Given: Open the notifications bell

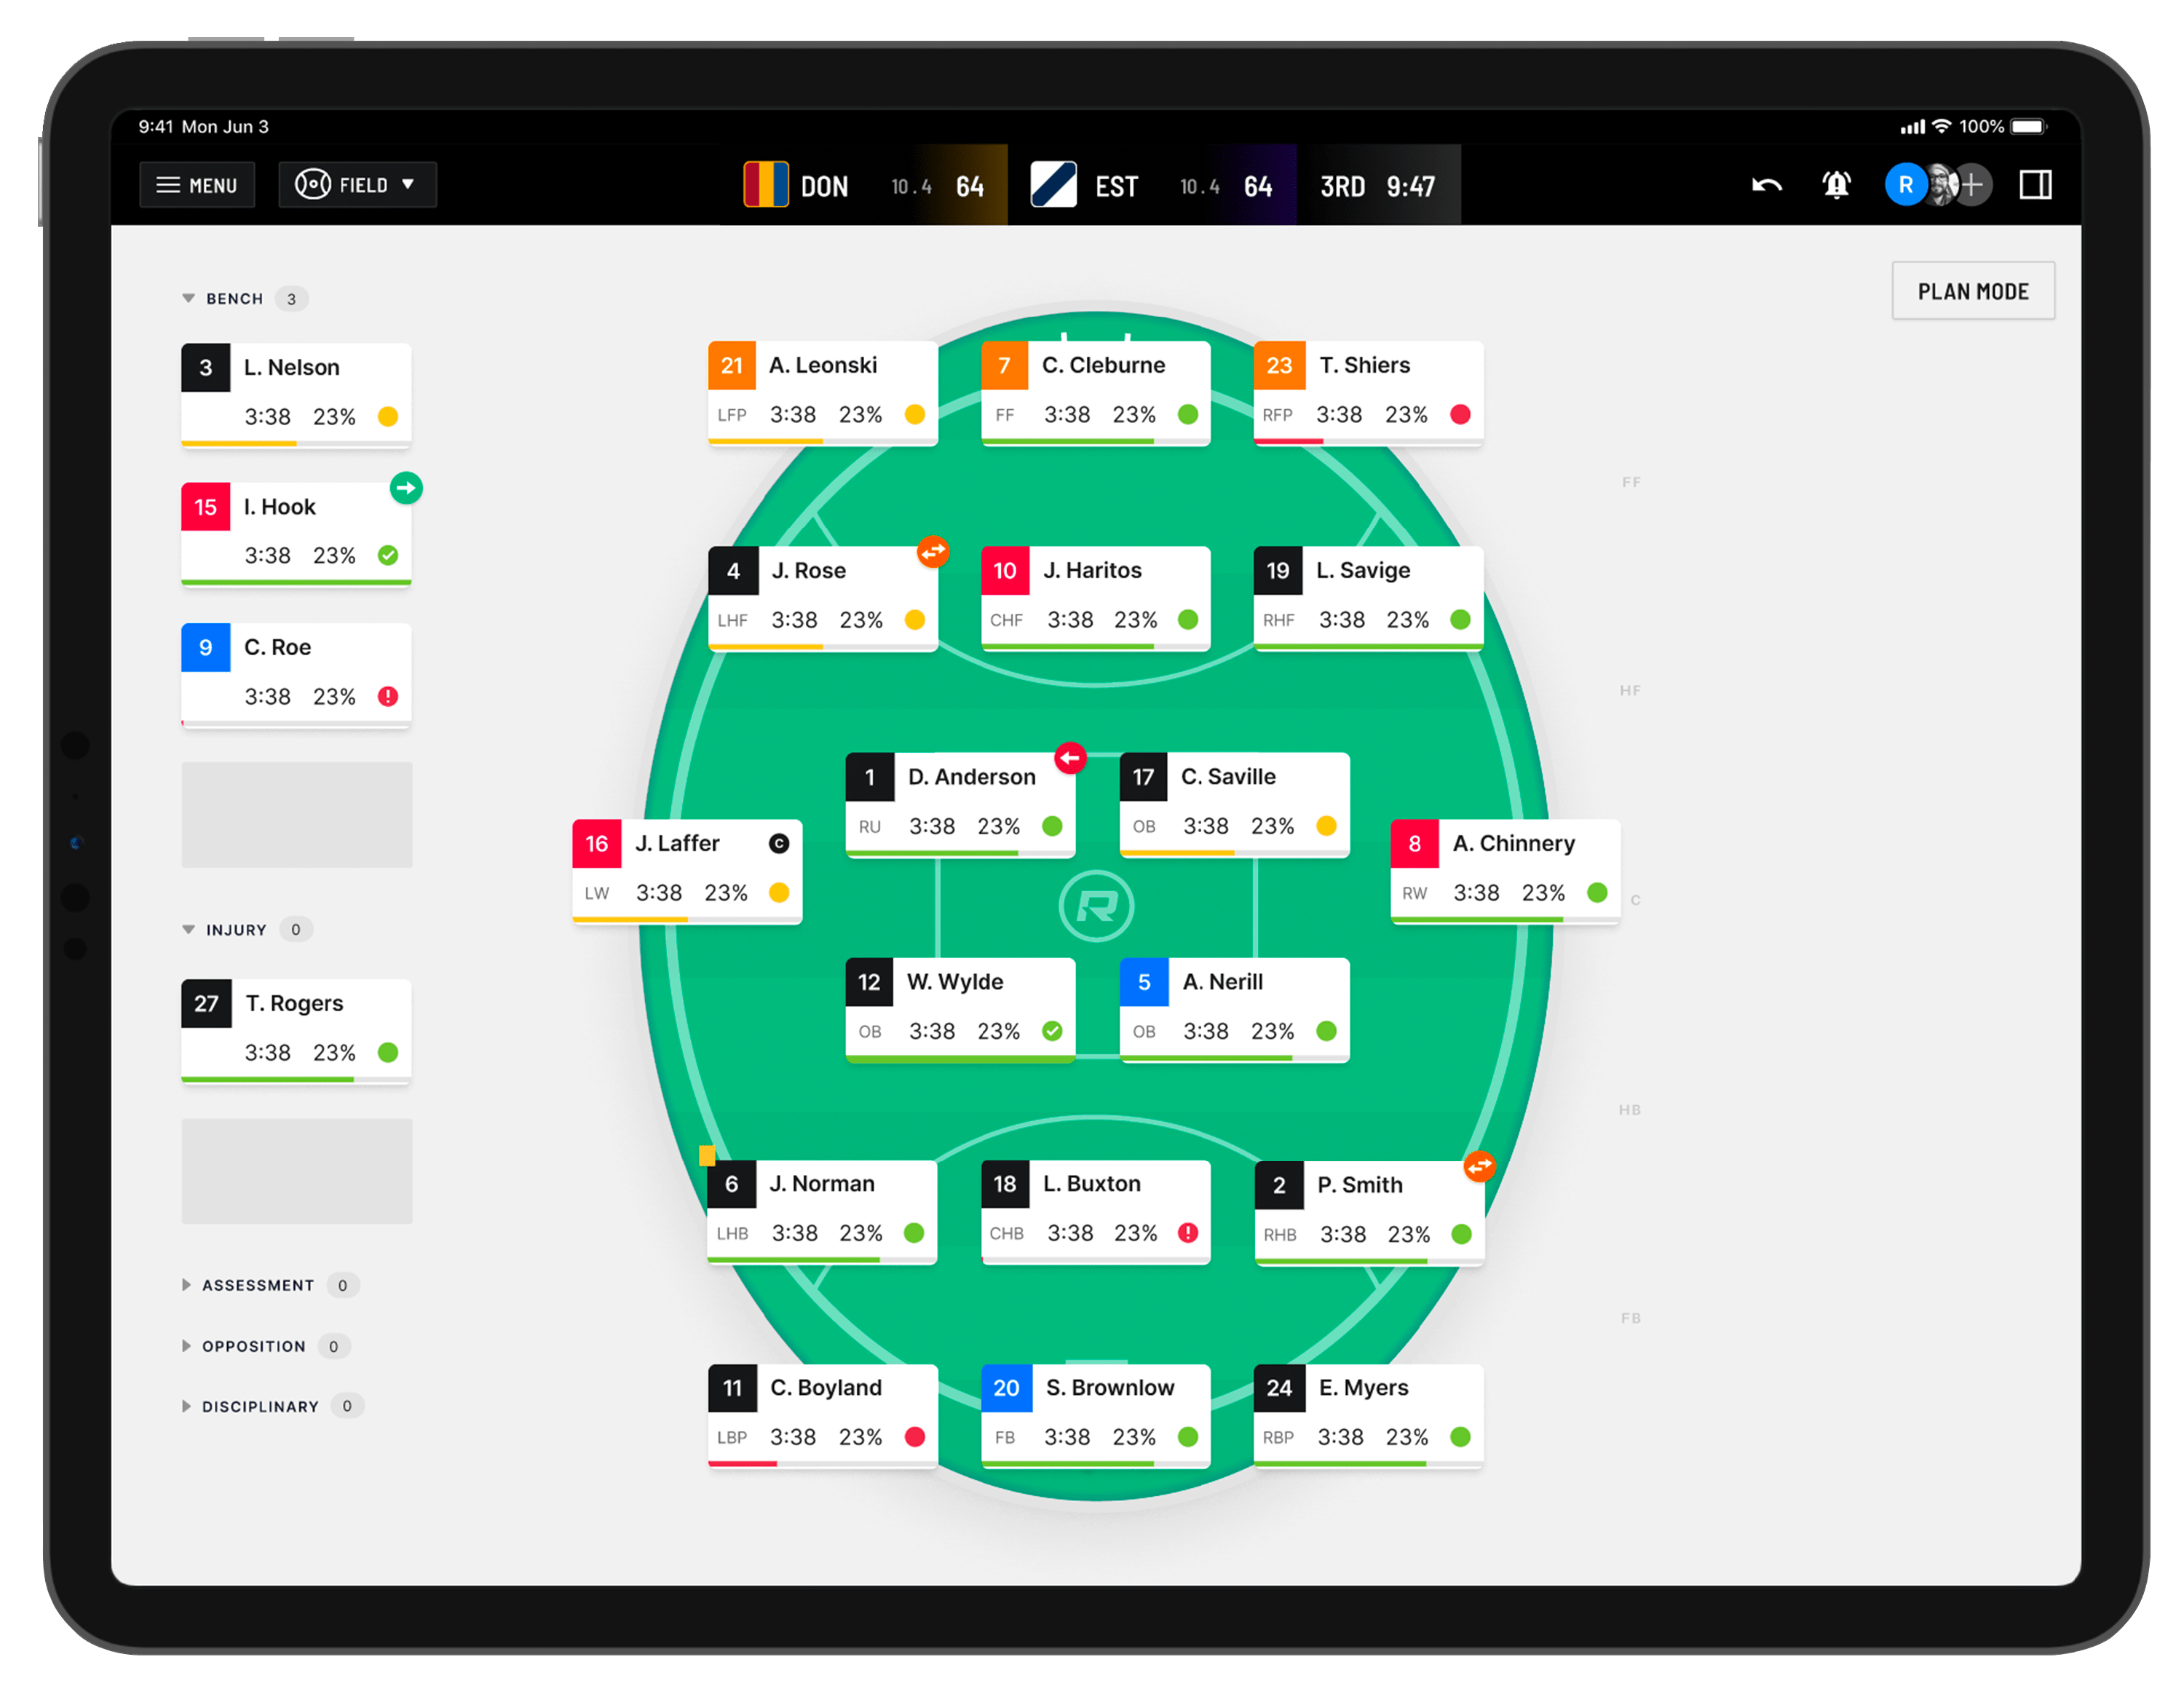Looking at the screenshot, I should (x=1837, y=185).
